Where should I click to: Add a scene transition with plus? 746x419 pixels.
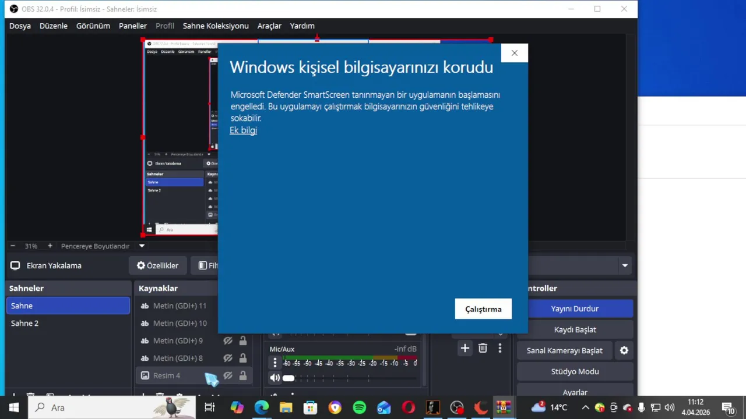point(465,348)
